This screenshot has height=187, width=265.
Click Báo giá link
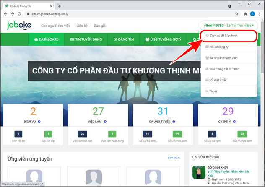(x=100, y=26)
